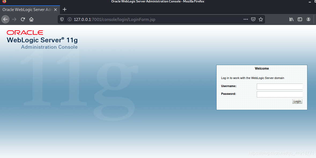Click 'Administration Console' text
The image size is (316, 158).
(49, 47)
